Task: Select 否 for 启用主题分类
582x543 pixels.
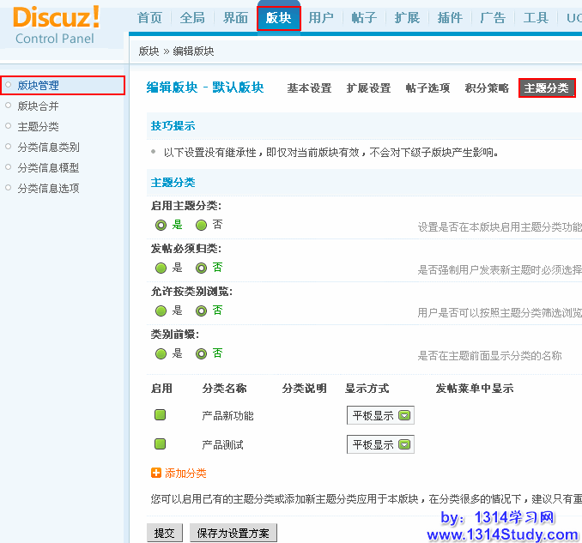Action: click(202, 225)
